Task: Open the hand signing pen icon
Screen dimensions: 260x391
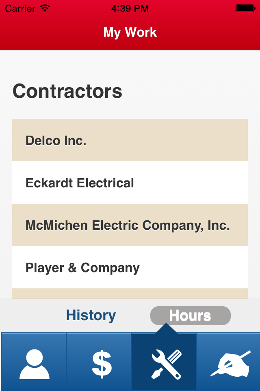Action: coord(230,364)
